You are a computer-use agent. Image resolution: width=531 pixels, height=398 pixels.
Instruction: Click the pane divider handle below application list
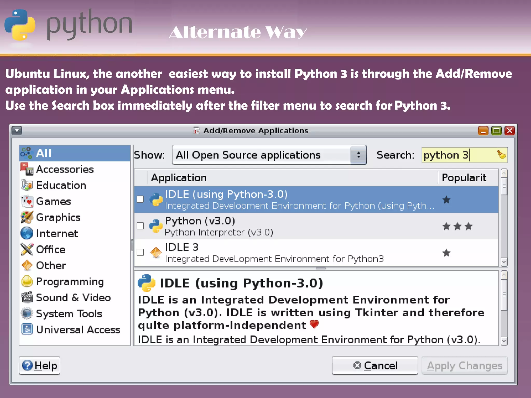point(321,268)
